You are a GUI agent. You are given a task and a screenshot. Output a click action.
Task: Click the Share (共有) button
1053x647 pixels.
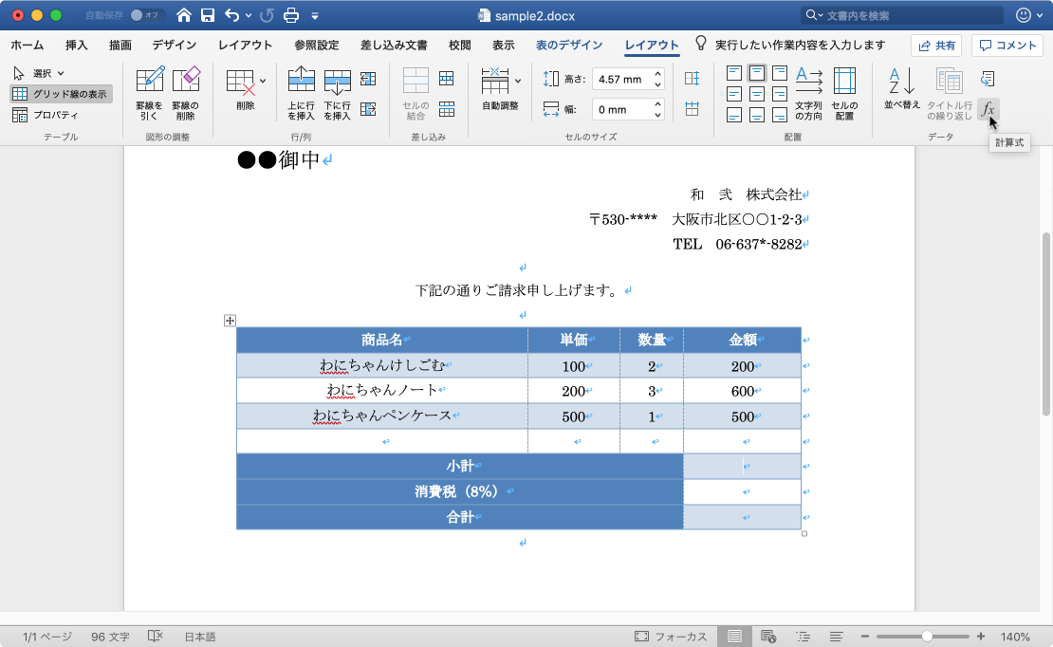936,45
